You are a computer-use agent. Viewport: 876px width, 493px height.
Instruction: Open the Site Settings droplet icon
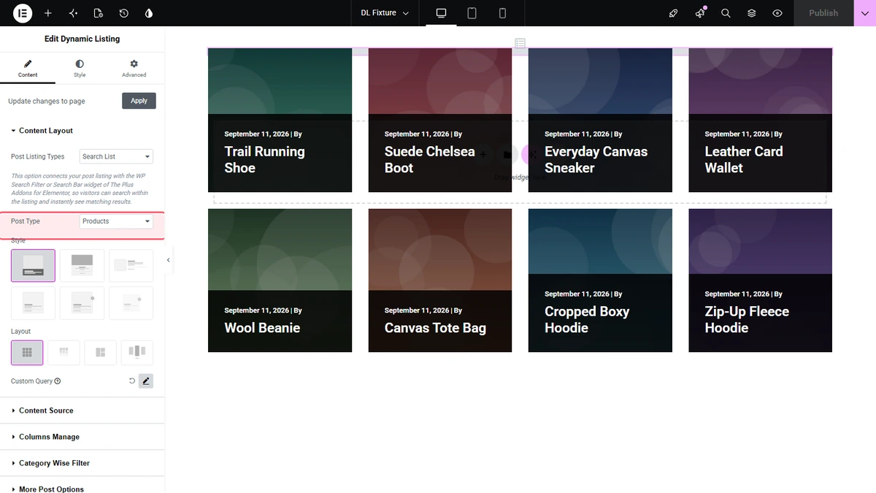tap(149, 13)
